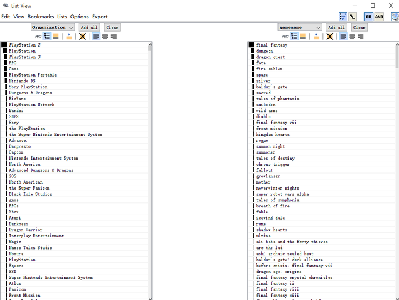399x300 pixels.
Task: Set left alignment in Organization list toolbar
Action: point(96,37)
